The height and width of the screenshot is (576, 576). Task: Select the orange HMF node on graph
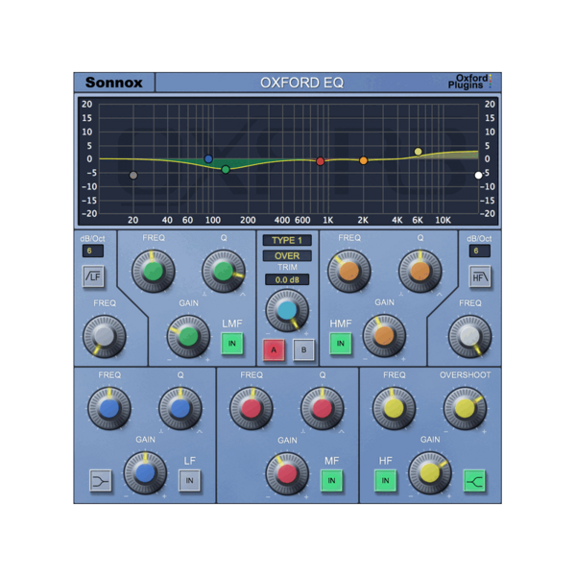[x=363, y=160]
